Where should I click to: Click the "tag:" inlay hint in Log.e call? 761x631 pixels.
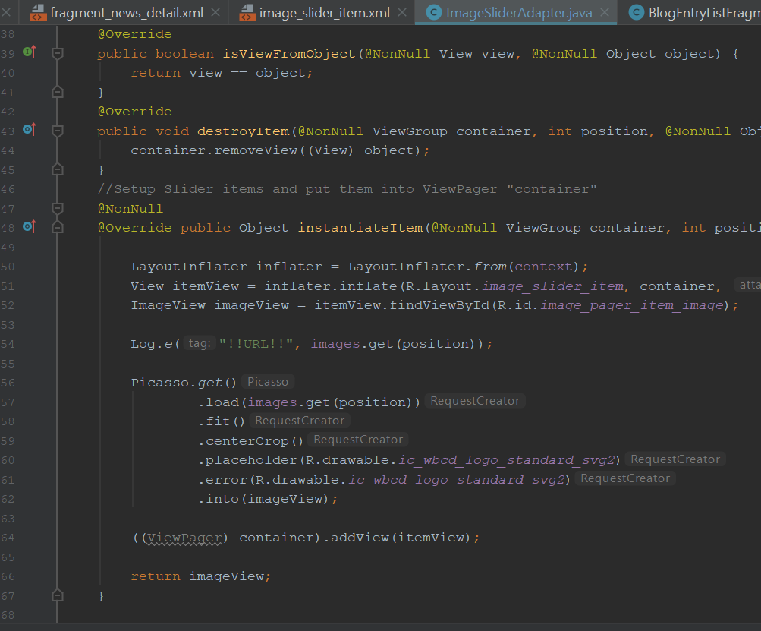click(199, 344)
